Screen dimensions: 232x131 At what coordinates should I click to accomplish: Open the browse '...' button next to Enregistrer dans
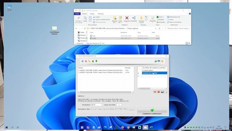[x=132, y=109]
